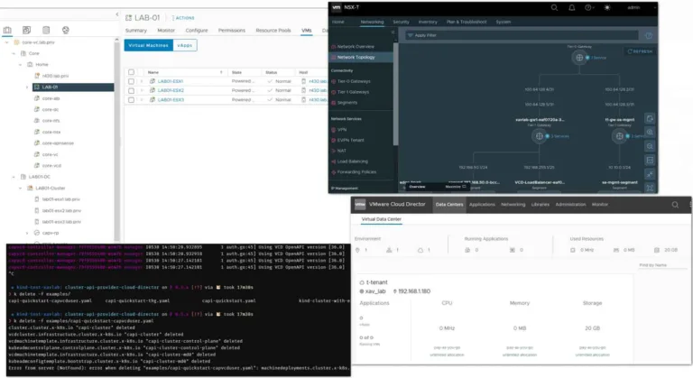Image resolution: width=693 pixels, height=378 pixels.
Task: Zoom out on NSX-T topology
Action: (x=650, y=146)
